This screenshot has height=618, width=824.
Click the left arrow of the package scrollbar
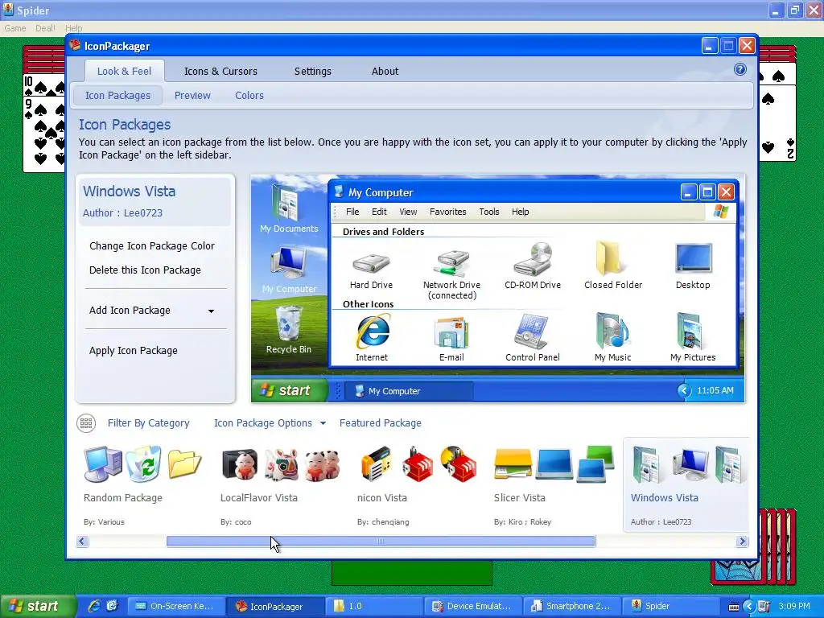coord(82,542)
